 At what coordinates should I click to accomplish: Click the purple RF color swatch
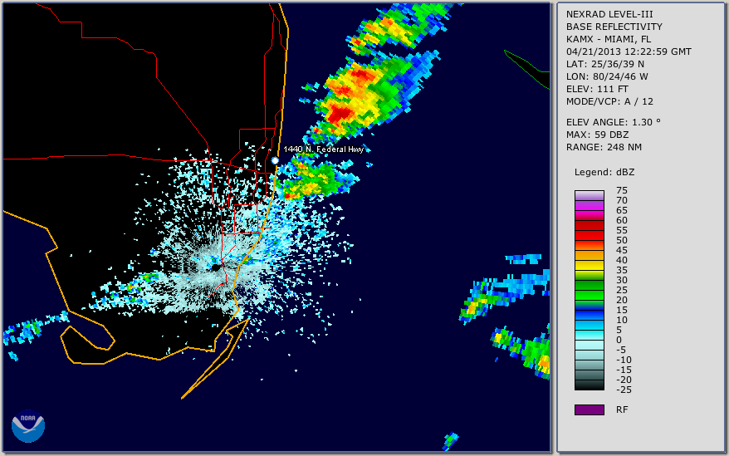[590, 409]
